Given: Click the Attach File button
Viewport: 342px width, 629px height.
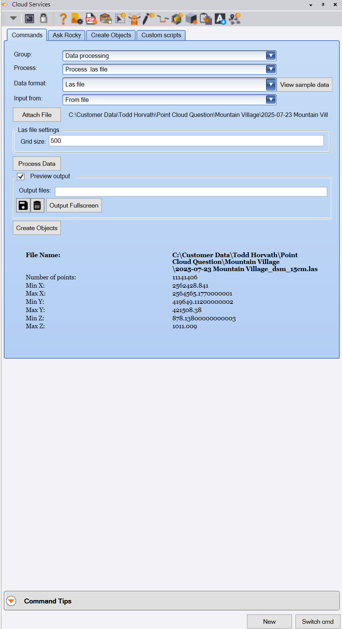Looking at the screenshot, I should point(37,115).
